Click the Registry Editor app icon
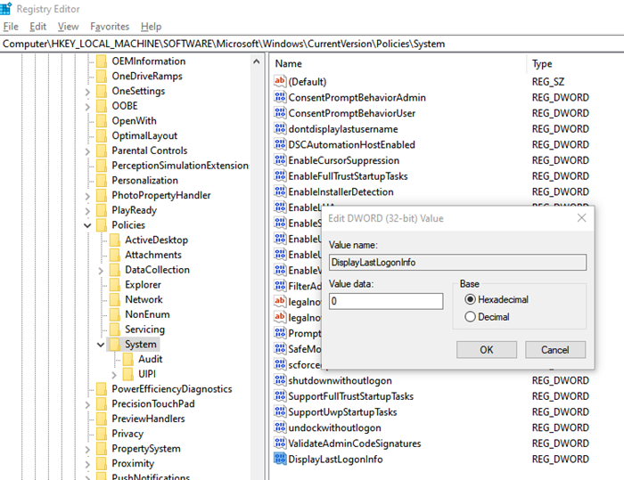This screenshot has height=480, width=624. coord(6,8)
